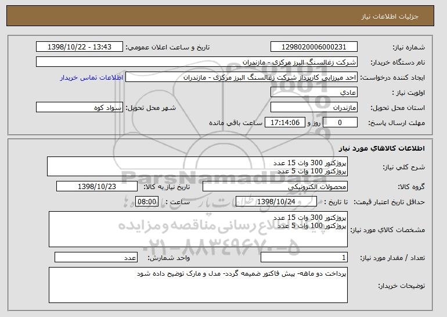The image size is (447, 317).
Task: Click the days remaining field showing 0
Action: (340, 123)
